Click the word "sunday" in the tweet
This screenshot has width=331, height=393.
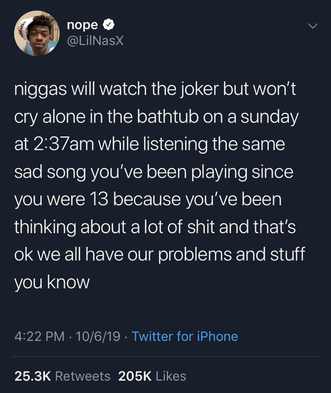[x=270, y=118]
